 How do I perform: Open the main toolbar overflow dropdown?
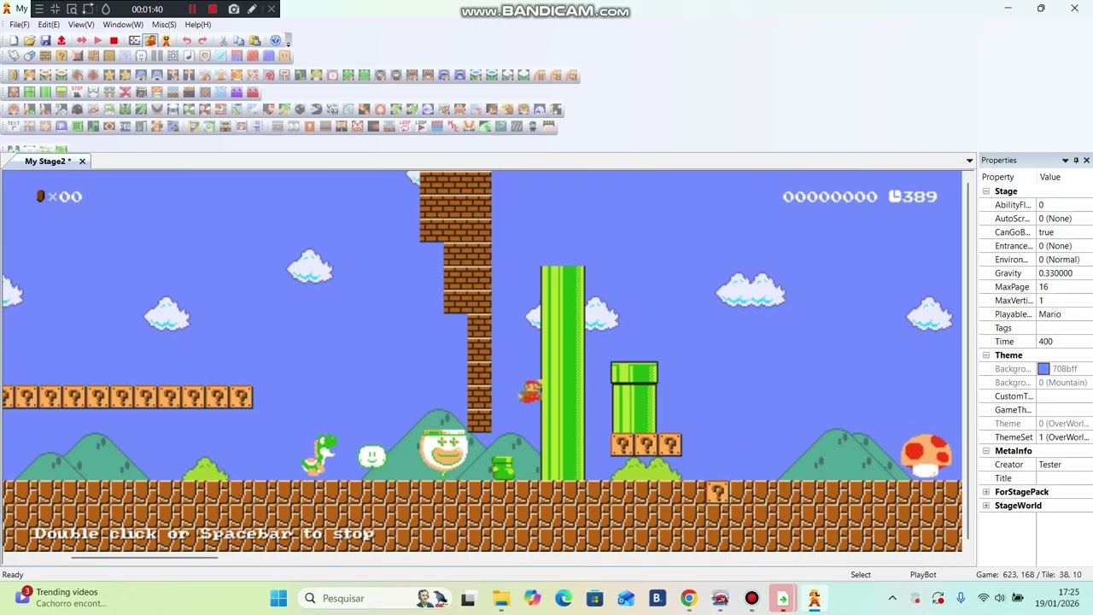click(289, 40)
